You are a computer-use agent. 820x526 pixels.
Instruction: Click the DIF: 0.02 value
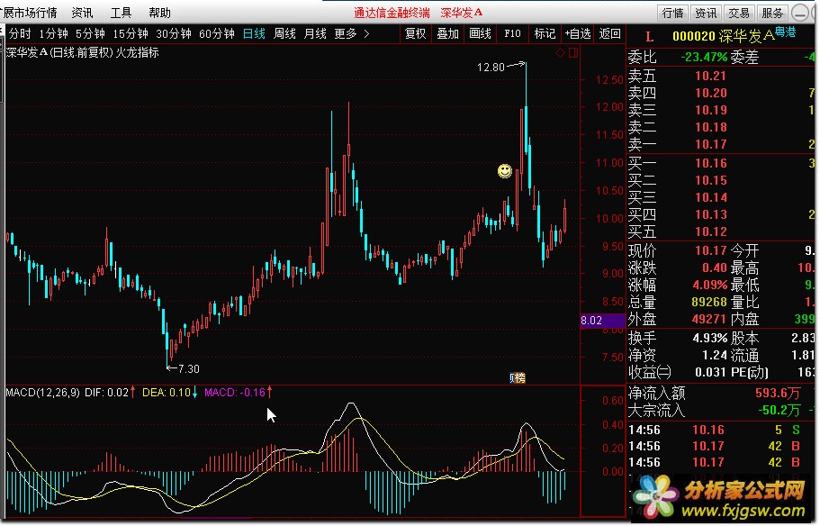click(107, 393)
